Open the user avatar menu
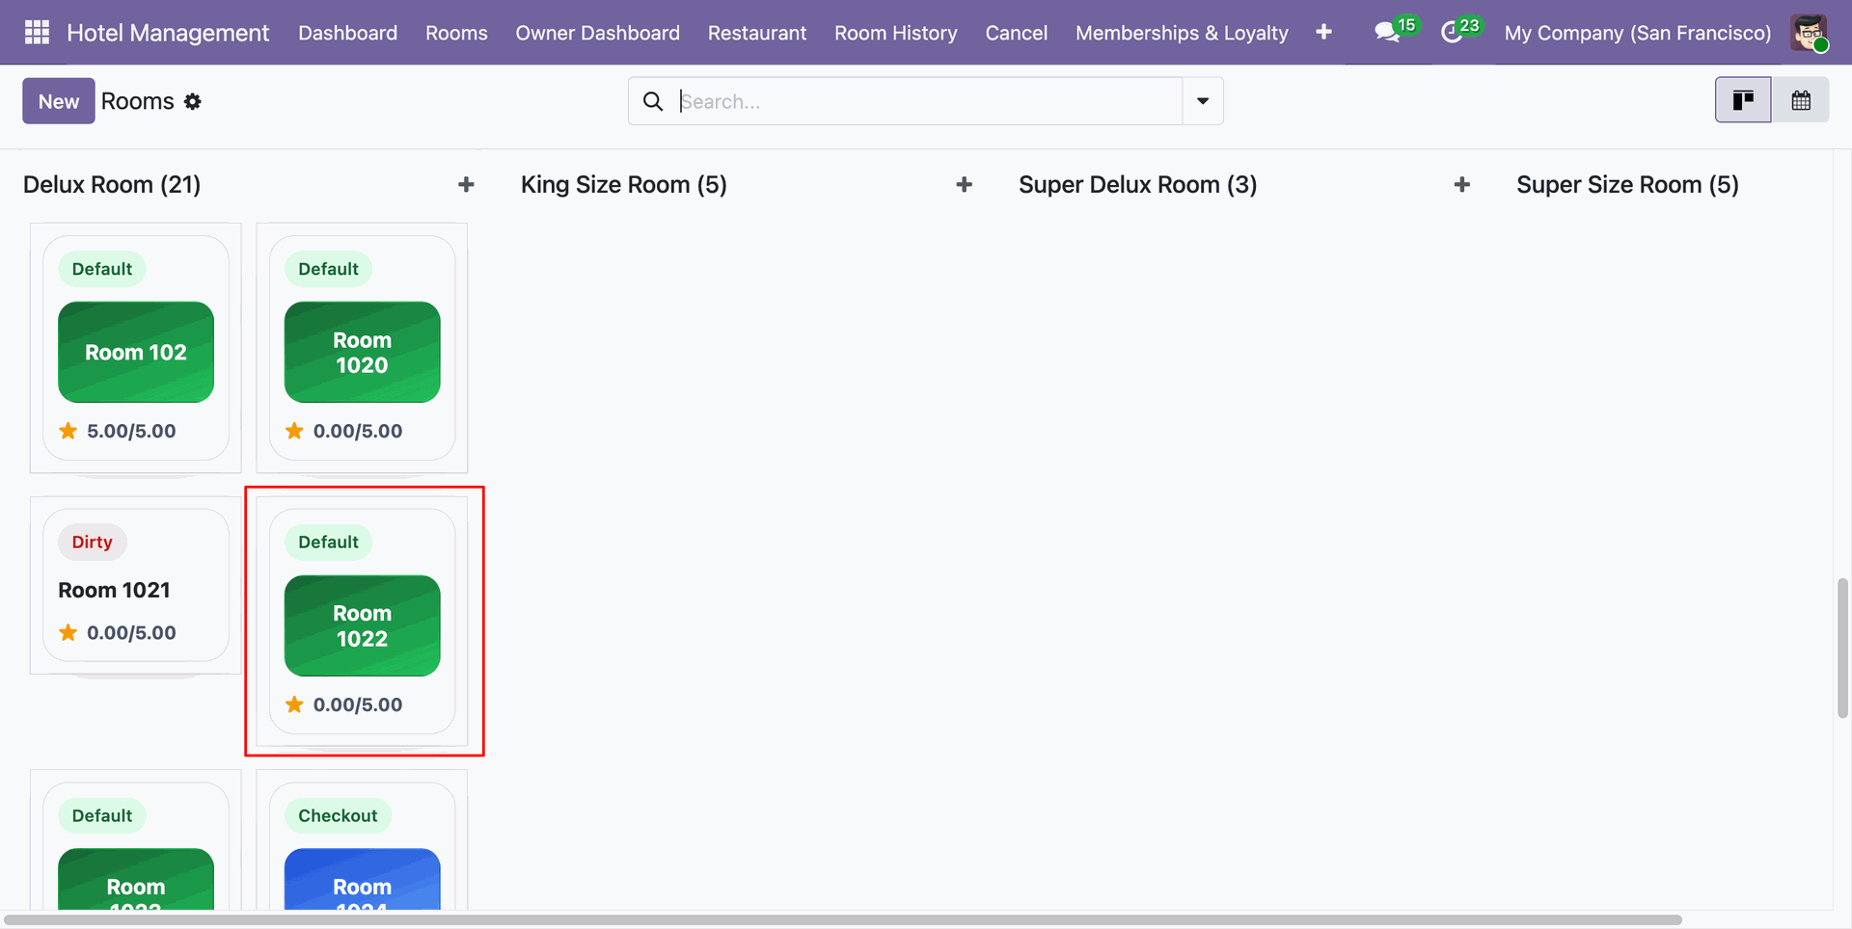Screen dimensions: 1852x929 (x=1809, y=33)
